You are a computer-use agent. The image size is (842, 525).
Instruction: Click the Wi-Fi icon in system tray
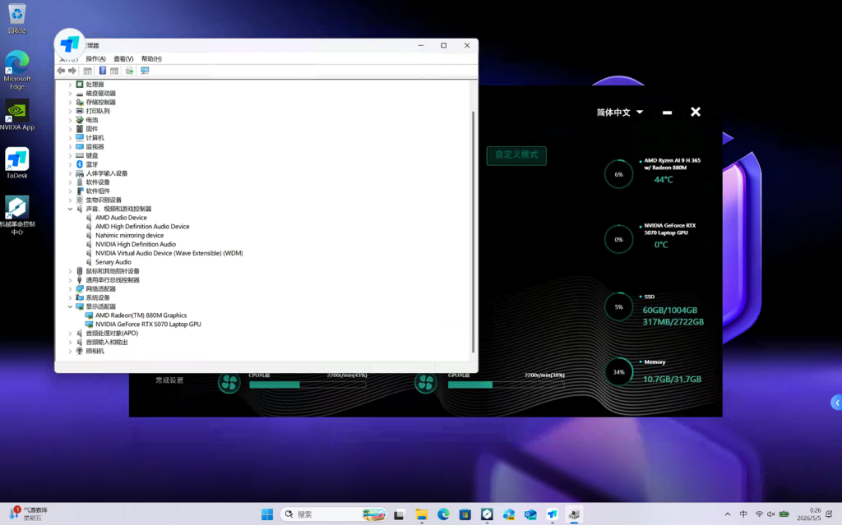pos(759,514)
